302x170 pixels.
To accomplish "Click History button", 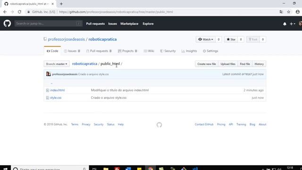I will pos(259,64).
